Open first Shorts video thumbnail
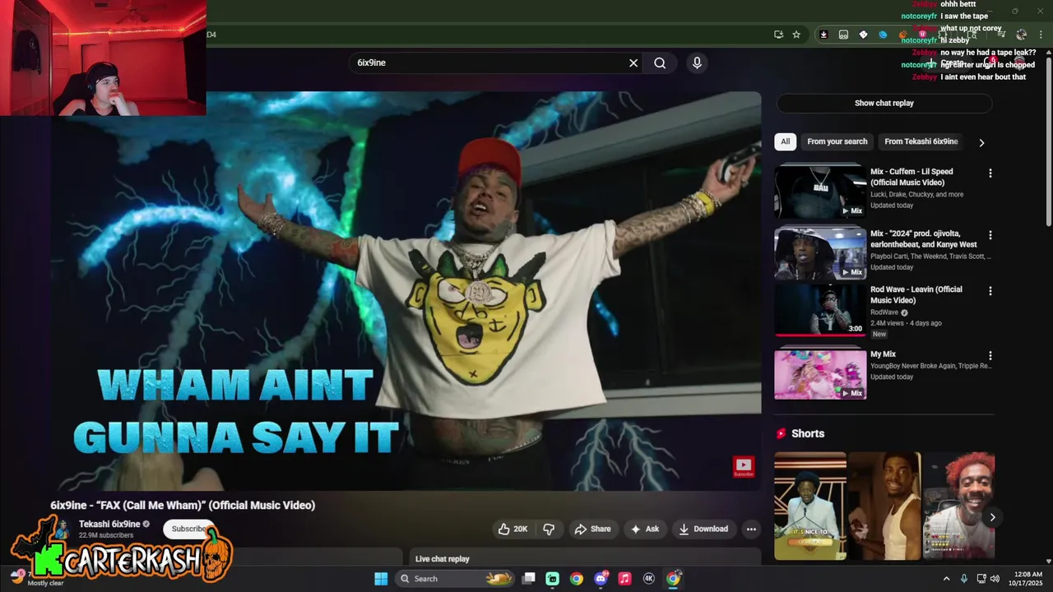 click(810, 506)
